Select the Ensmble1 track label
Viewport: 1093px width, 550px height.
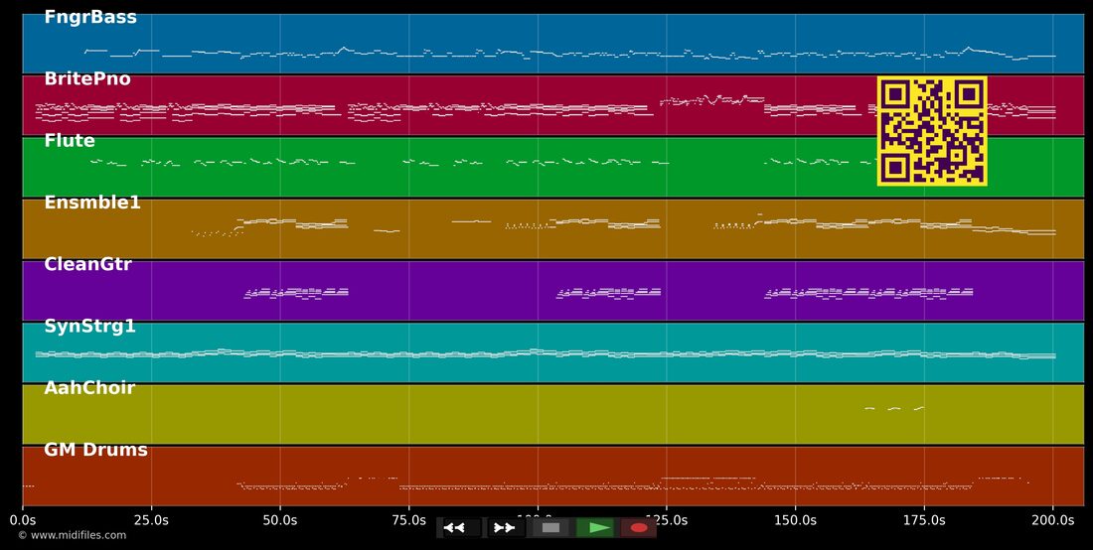(x=92, y=203)
